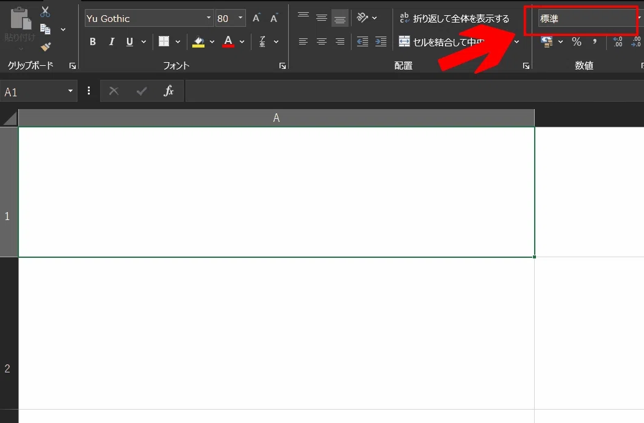Cancel formula entry X icon

coord(114,91)
